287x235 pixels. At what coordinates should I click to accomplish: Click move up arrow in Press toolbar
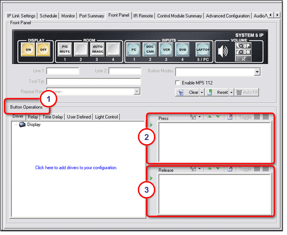(x=210, y=118)
